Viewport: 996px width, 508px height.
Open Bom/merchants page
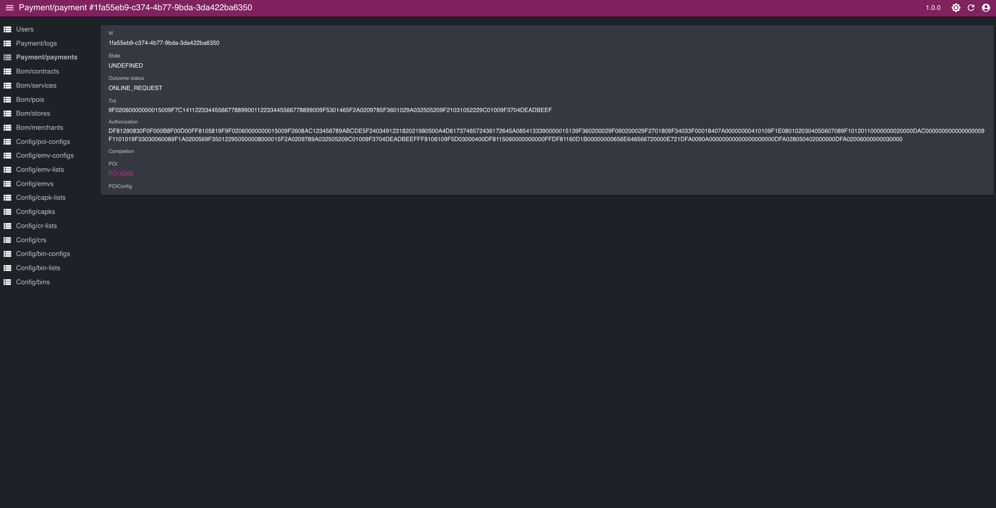(x=39, y=127)
